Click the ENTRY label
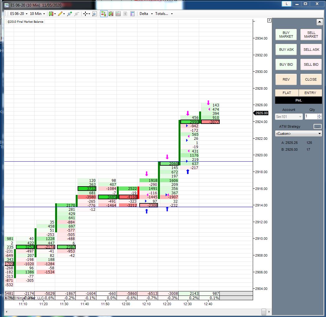Image resolution: width=326 pixels, height=317 pixels. pyautogui.click(x=310, y=93)
